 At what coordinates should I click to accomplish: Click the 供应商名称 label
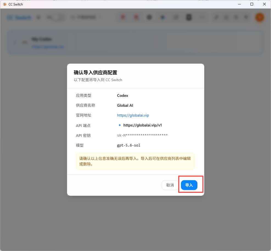(85, 106)
